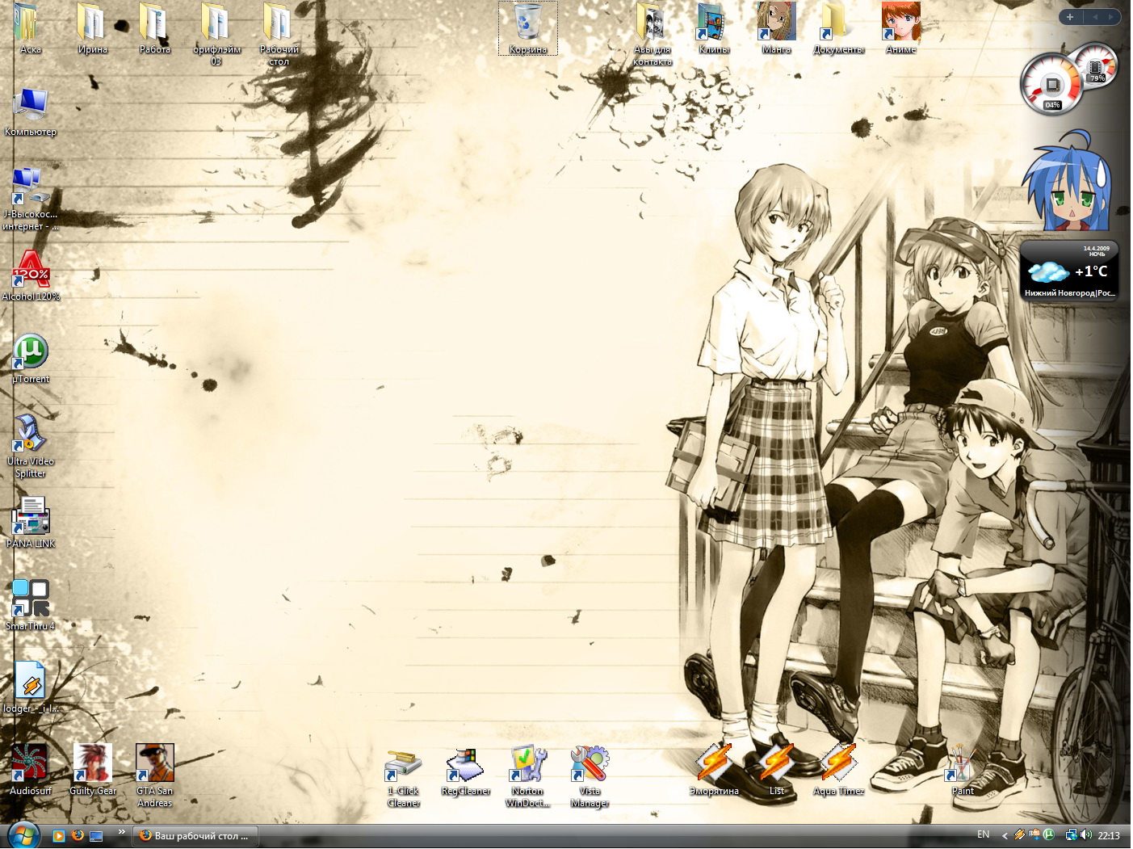Open the Авы для контакта folder

pos(652,33)
